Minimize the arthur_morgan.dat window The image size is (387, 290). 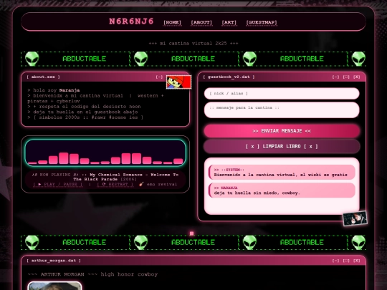point(335,261)
